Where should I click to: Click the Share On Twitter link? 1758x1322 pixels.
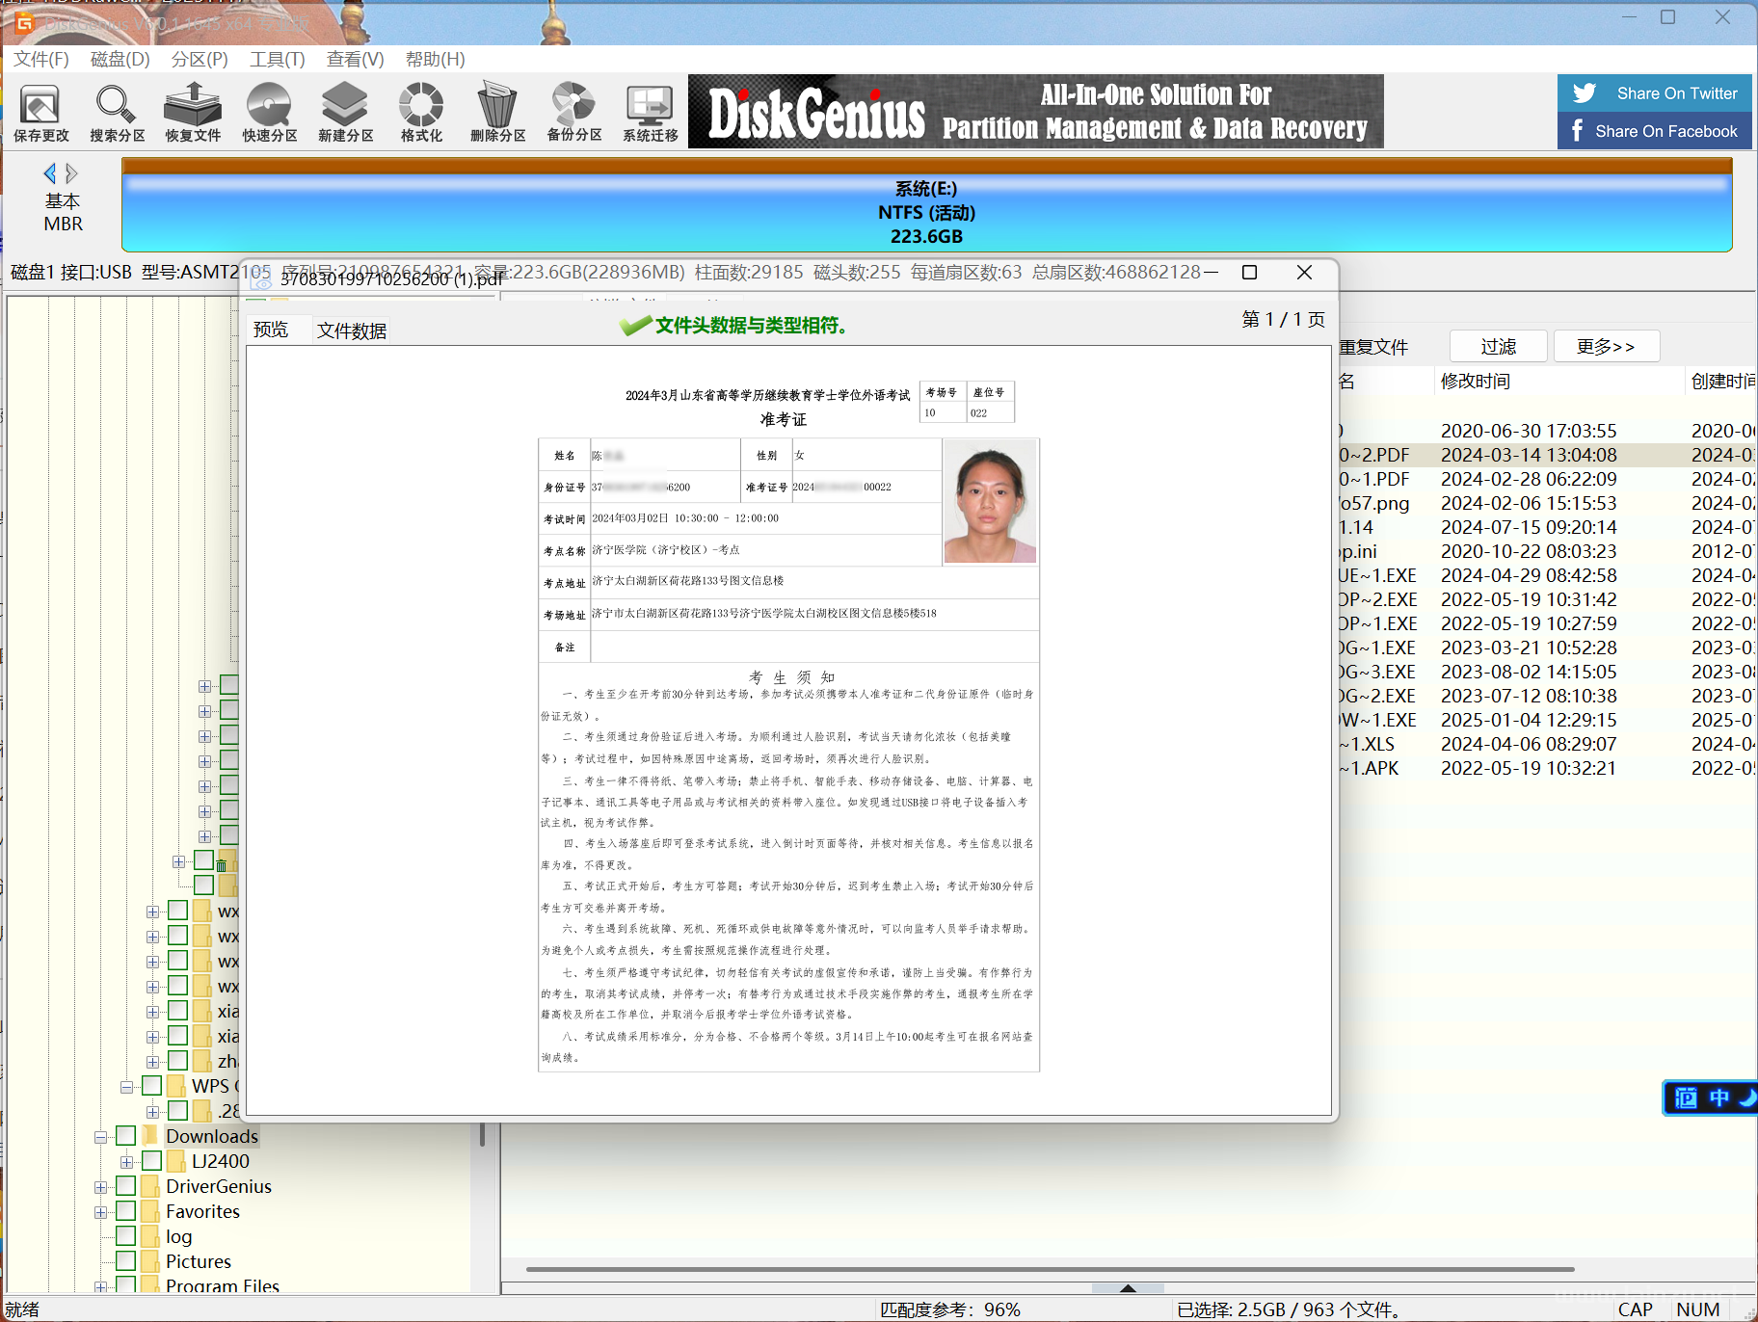[x=1655, y=93]
